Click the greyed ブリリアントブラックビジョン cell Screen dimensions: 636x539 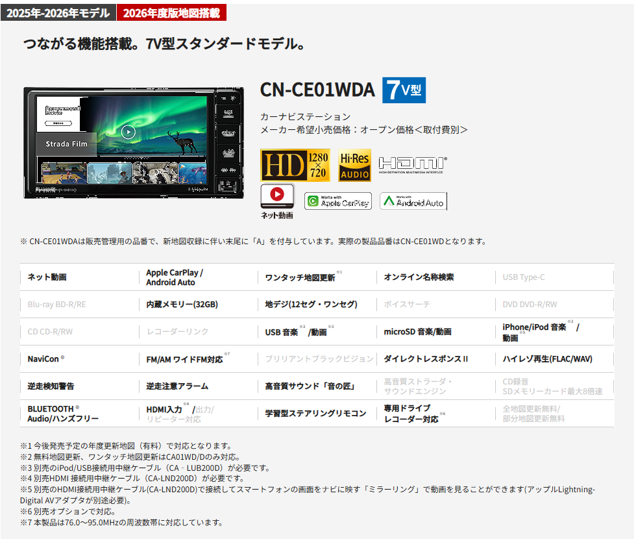(x=317, y=358)
